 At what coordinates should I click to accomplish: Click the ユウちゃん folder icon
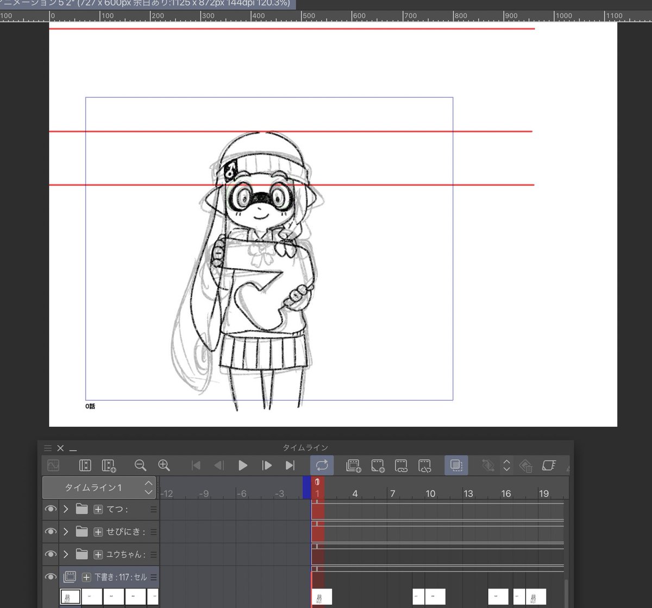pyautogui.click(x=81, y=554)
